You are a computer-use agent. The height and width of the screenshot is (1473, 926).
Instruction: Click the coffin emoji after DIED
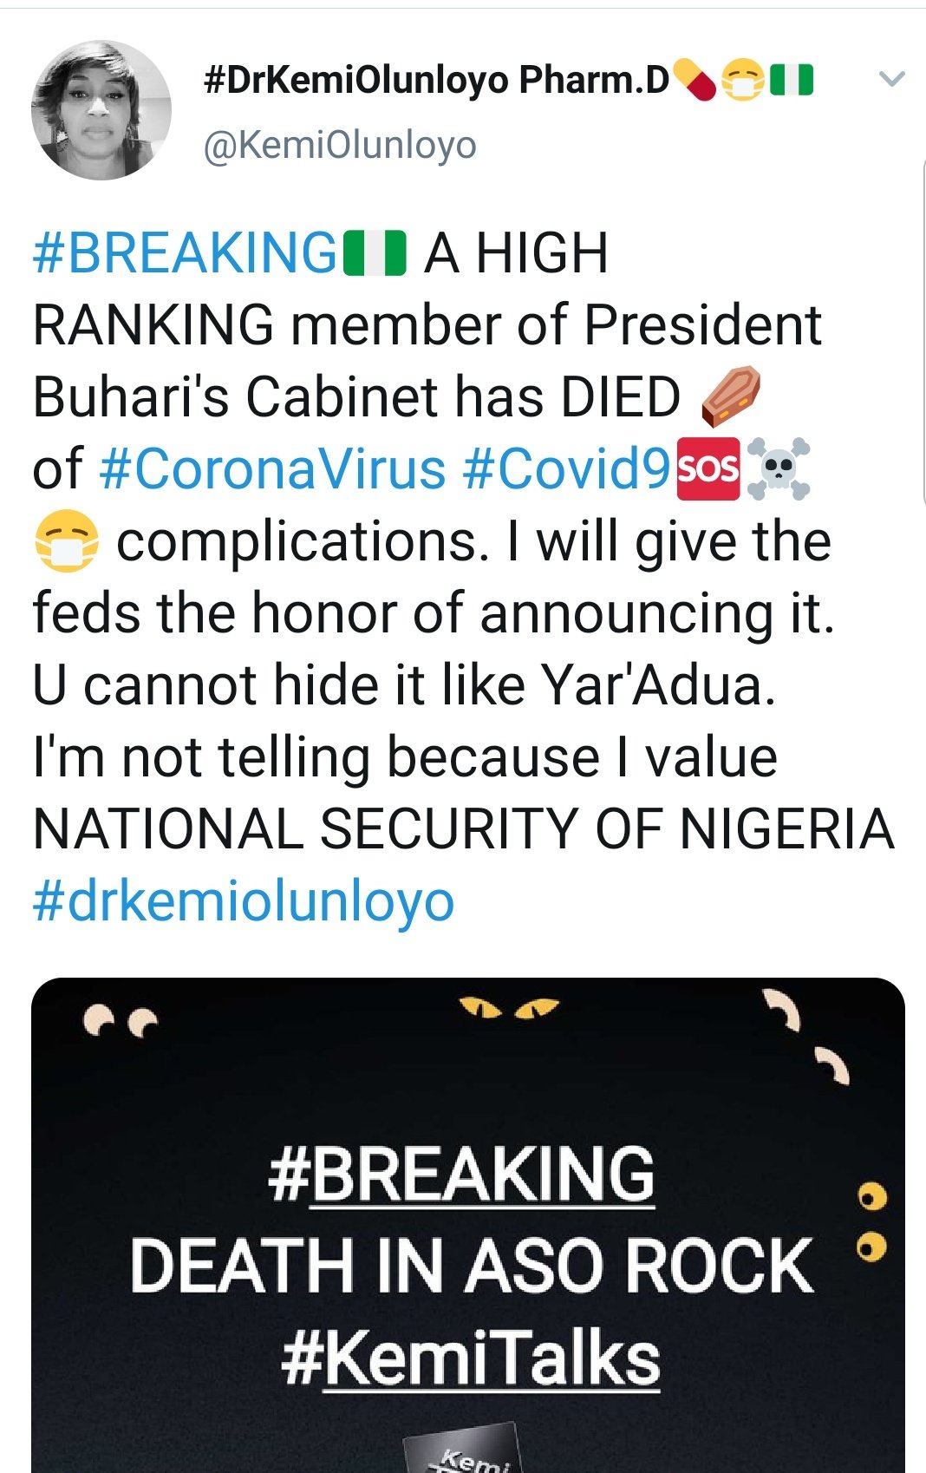730,396
